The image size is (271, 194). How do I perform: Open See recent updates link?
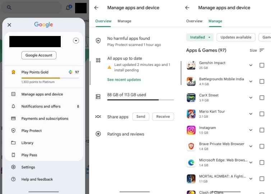124,80
